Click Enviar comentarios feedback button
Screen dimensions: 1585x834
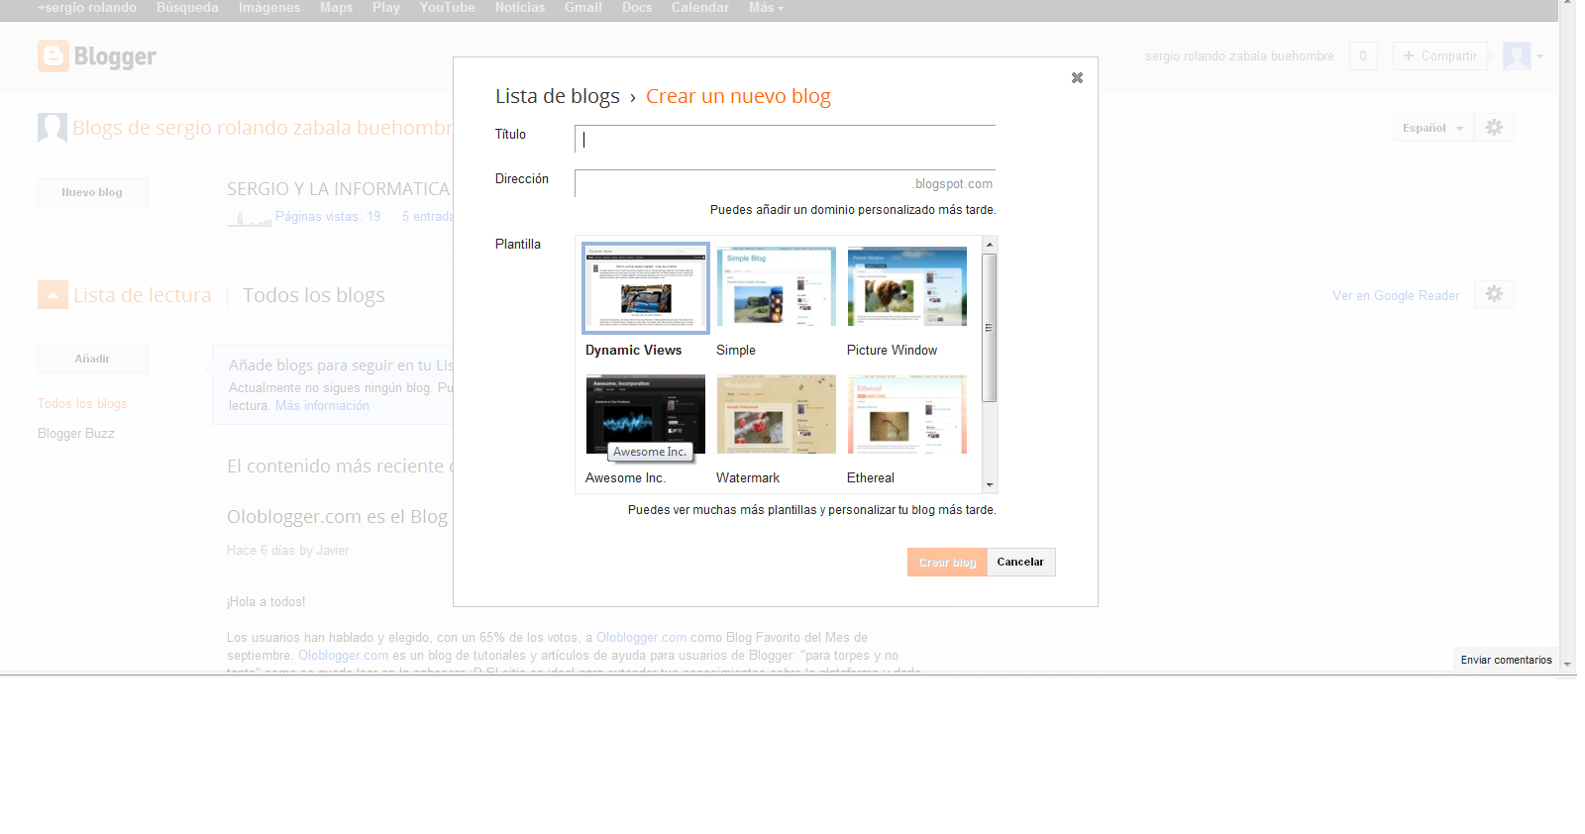(1506, 660)
